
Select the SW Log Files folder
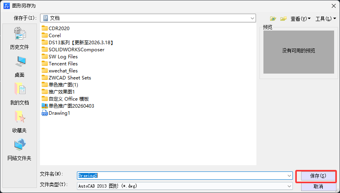(60, 57)
